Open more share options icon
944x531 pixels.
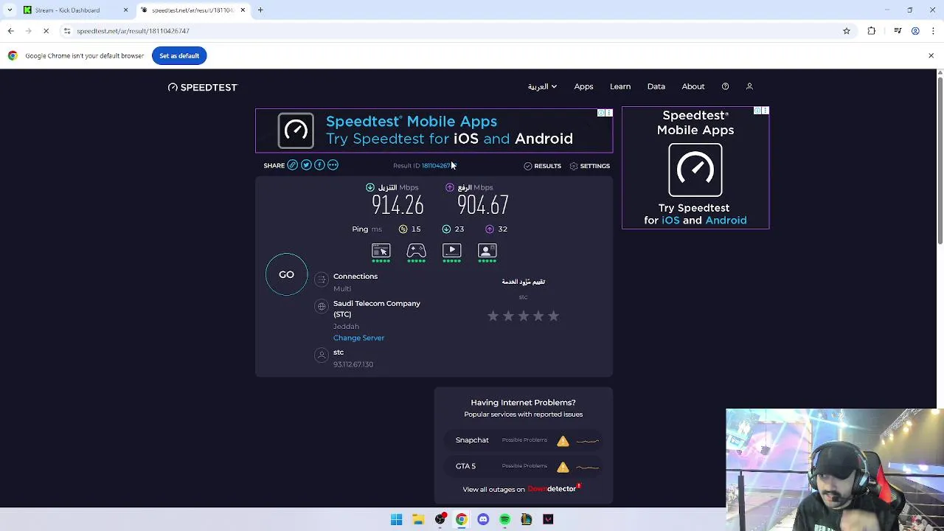pyautogui.click(x=333, y=165)
